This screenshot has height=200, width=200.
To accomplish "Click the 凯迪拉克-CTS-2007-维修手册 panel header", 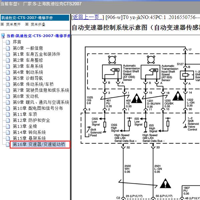I will click(x=35, y=18).
